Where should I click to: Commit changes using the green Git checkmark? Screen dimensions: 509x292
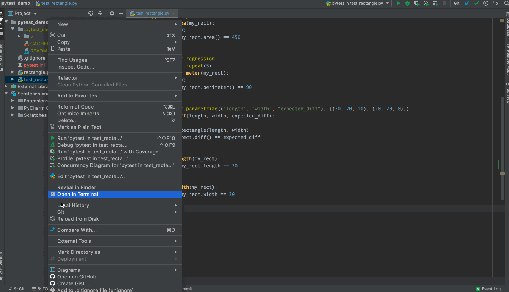(x=476, y=3)
